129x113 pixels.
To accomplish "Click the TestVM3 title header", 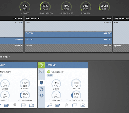I will 66,65.
